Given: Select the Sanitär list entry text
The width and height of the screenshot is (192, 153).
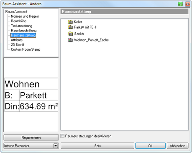Looking at the screenshot, I should pyautogui.click(x=79, y=34).
